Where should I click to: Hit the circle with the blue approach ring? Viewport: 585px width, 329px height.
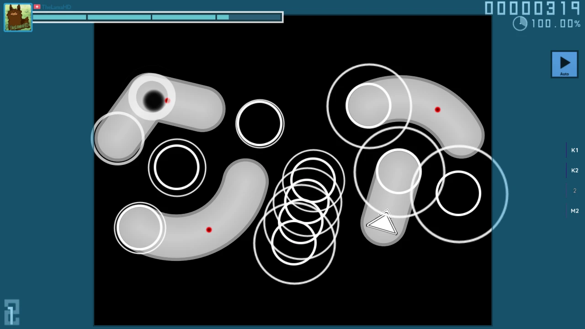[458, 193]
